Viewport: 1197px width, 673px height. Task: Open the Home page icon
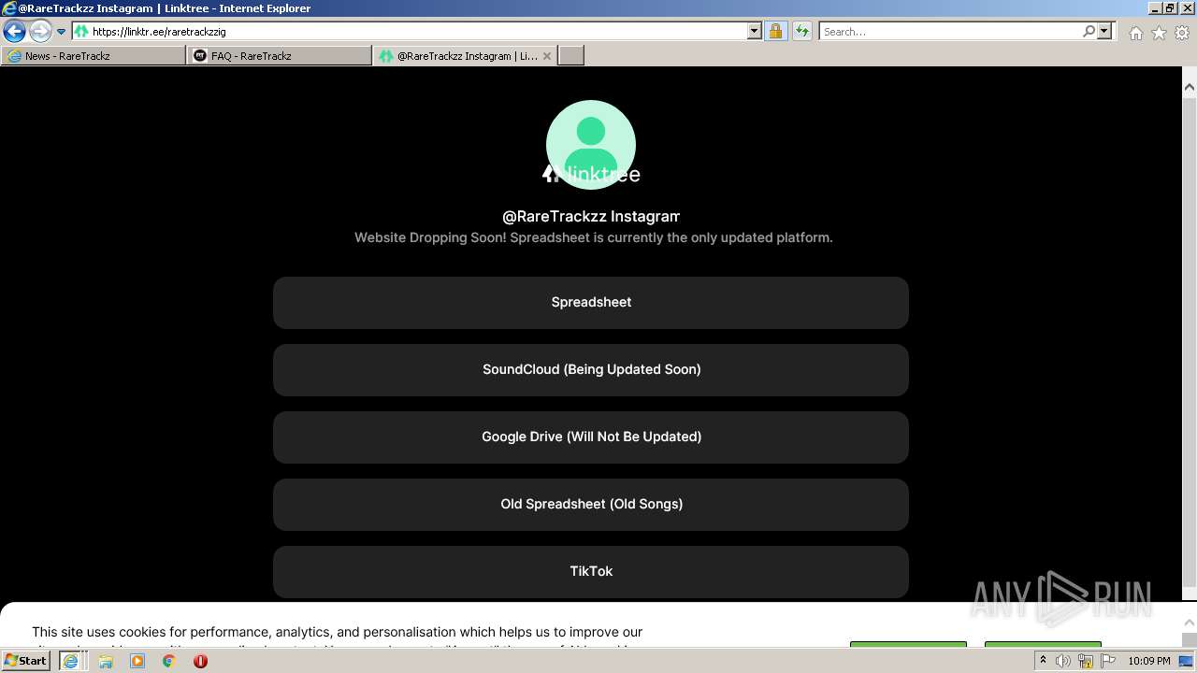(x=1135, y=33)
